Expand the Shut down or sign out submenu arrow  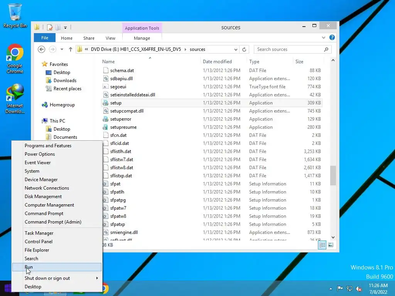[97, 278]
